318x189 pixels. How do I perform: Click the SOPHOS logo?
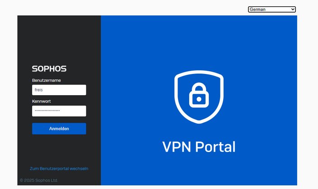pyautogui.click(x=49, y=69)
